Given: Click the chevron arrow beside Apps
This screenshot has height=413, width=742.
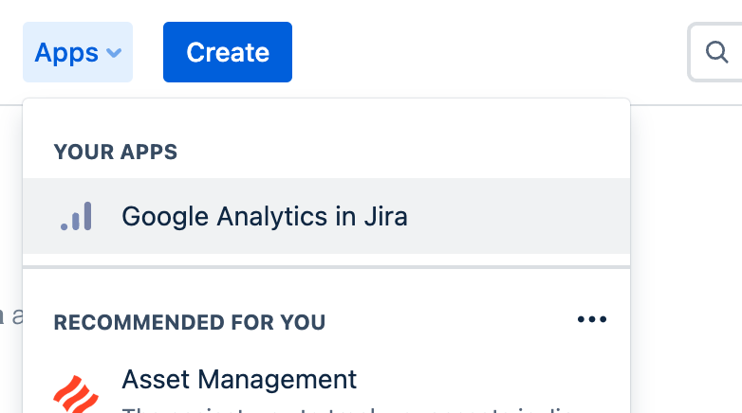Looking at the screenshot, I should pyautogui.click(x=114, y=53).
